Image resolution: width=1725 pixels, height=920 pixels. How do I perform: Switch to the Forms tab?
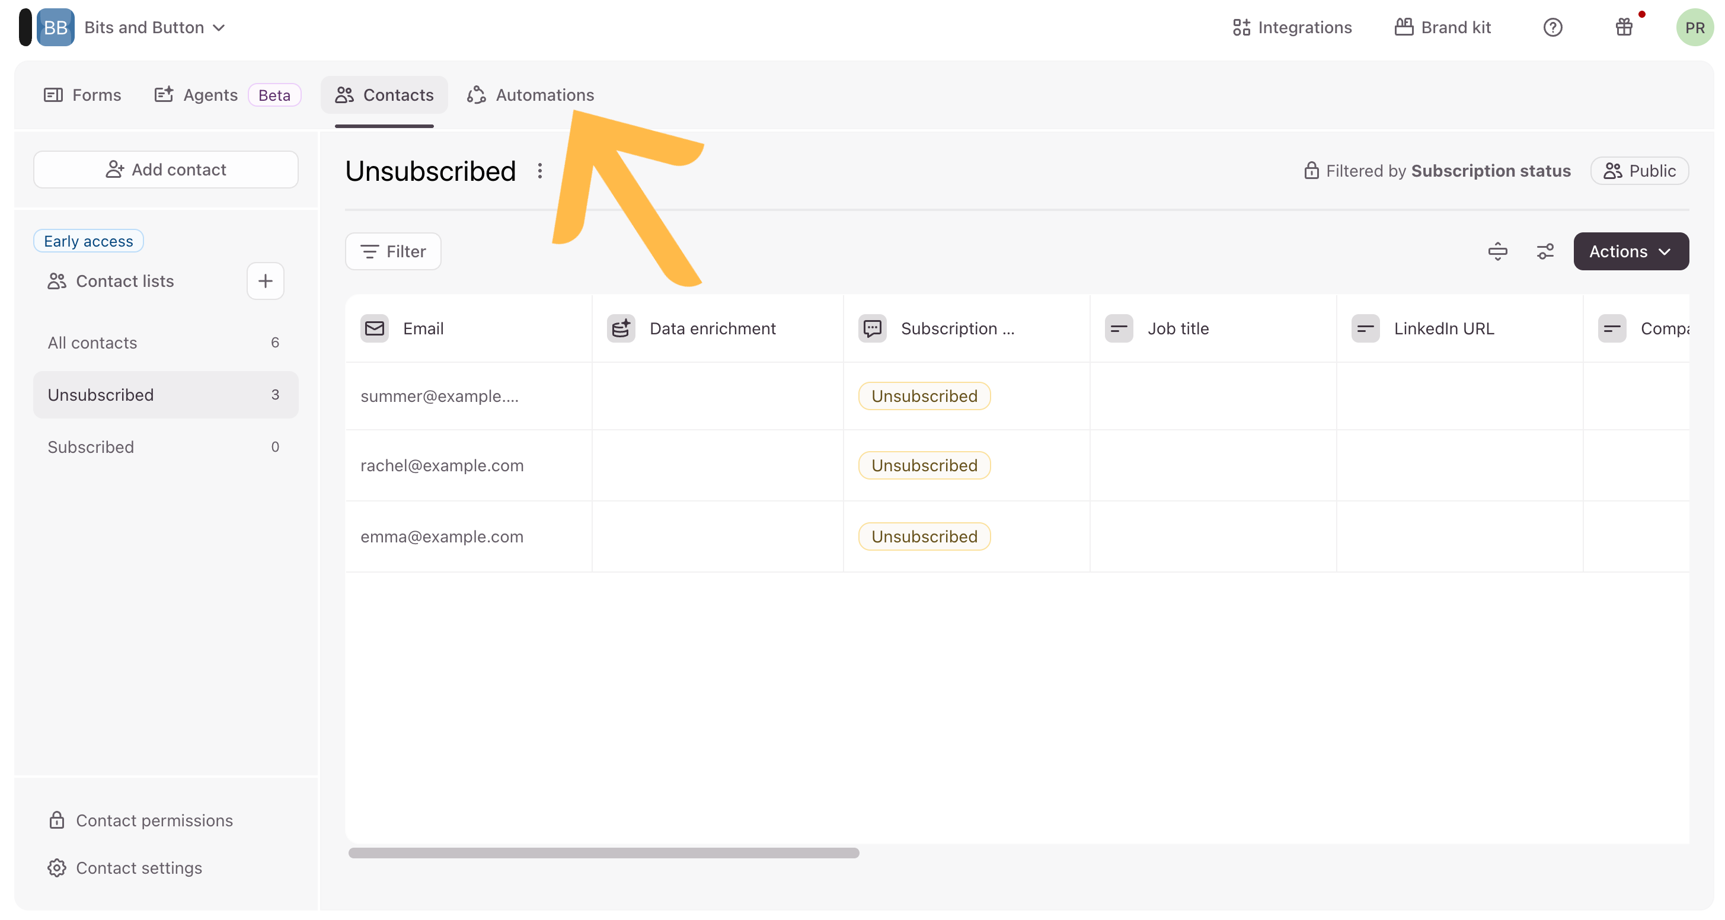coord(82,95)
